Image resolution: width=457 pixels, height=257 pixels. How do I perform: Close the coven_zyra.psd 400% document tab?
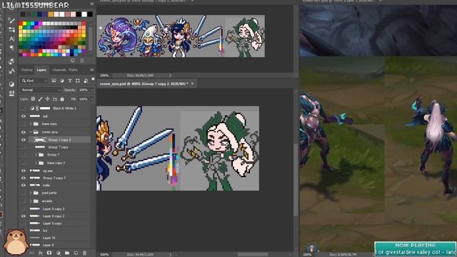coord(192,84)
